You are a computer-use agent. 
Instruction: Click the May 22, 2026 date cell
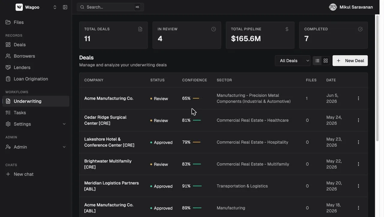click(334, 164)
